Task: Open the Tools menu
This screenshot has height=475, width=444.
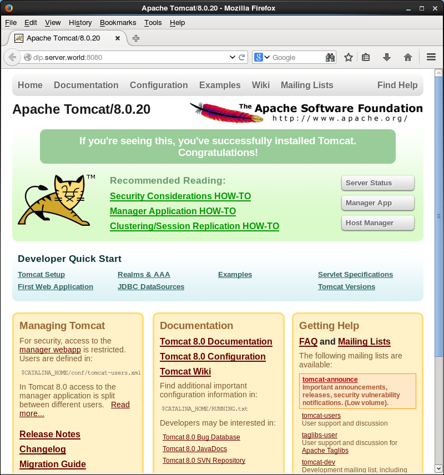Action: tap(153, 23)
